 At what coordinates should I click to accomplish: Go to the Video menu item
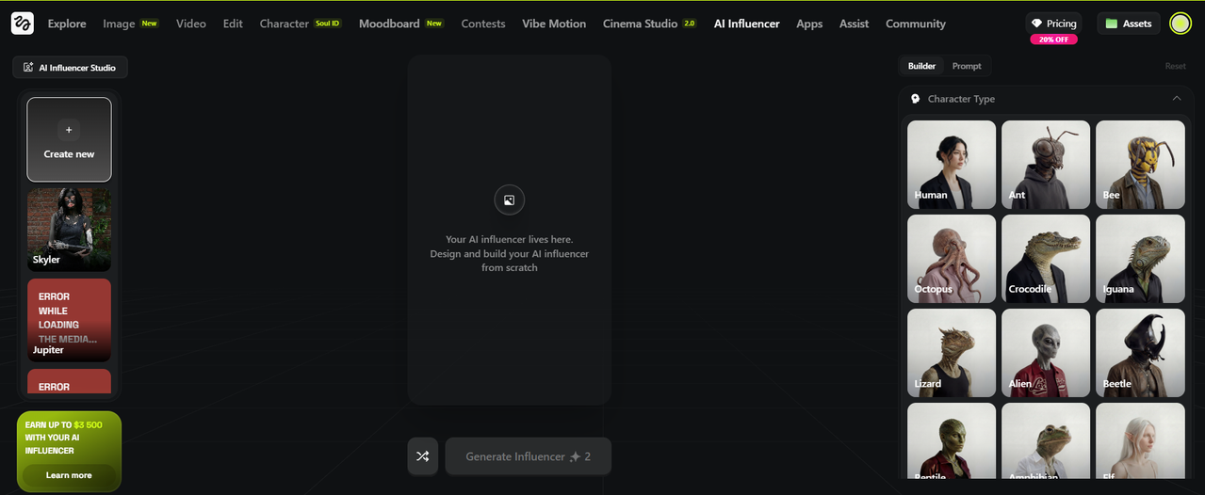(191, 24)
